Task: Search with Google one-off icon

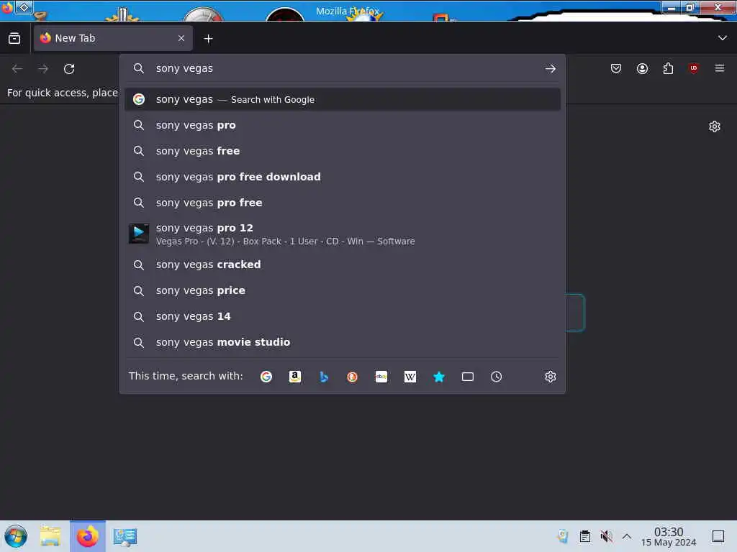Action: pos(266,377)
